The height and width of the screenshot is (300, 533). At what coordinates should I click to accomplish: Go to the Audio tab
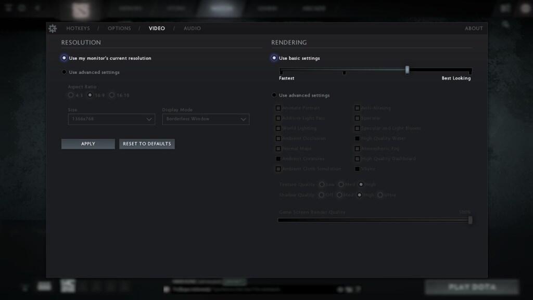pos(192,29)
